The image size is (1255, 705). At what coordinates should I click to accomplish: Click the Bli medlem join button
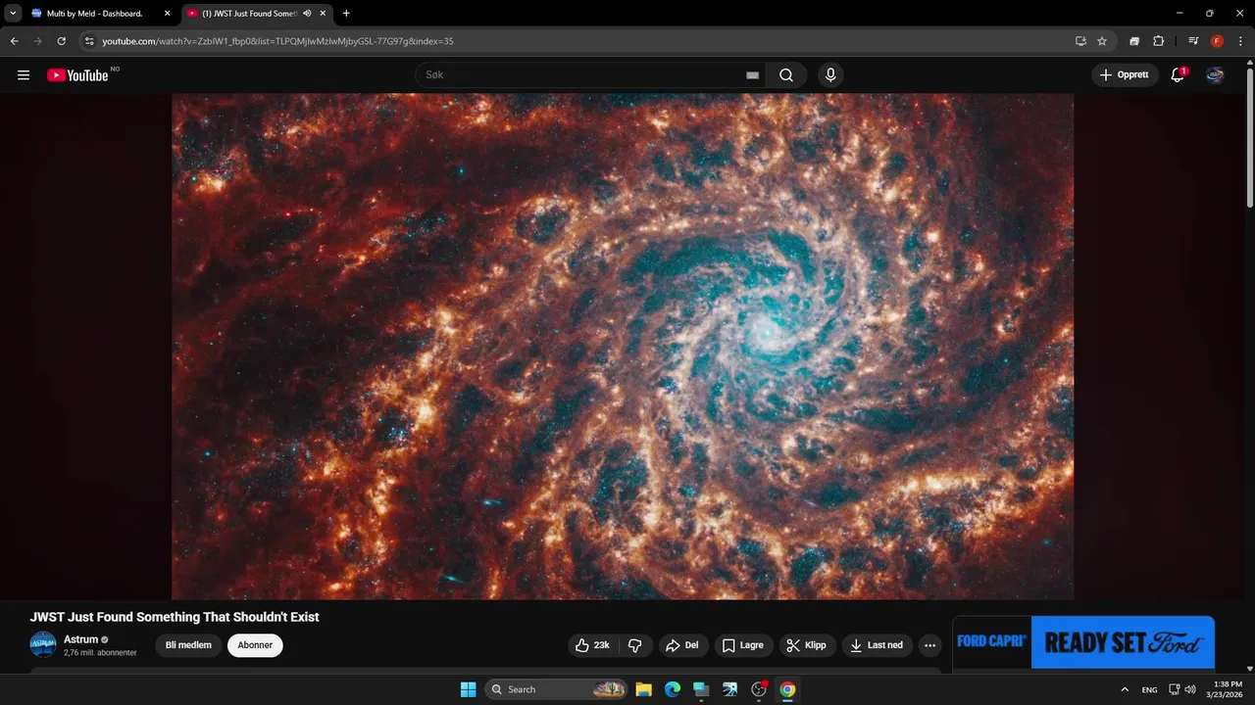click(188, 645)
